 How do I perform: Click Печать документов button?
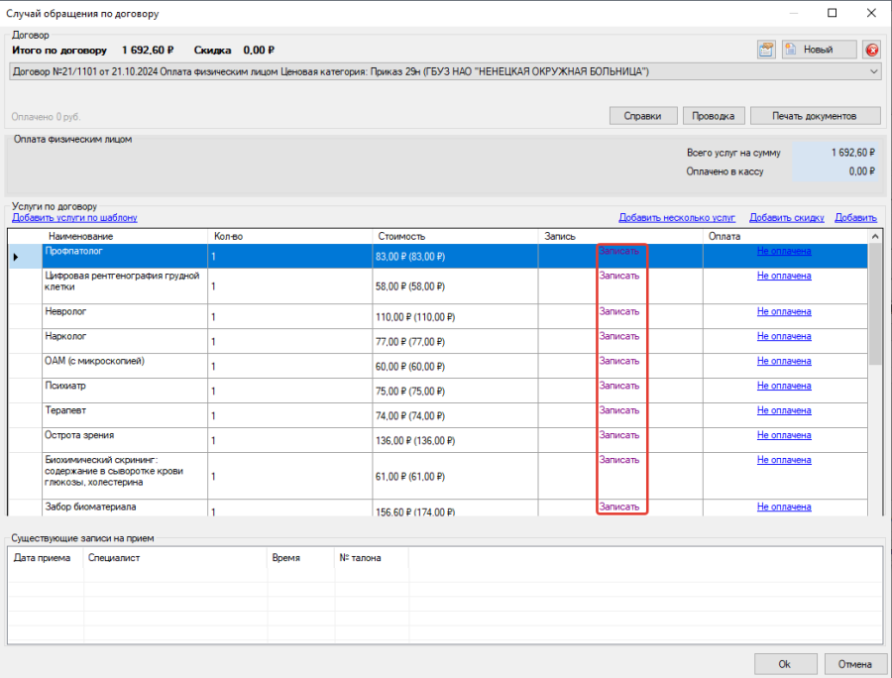(x=815, y=116)
